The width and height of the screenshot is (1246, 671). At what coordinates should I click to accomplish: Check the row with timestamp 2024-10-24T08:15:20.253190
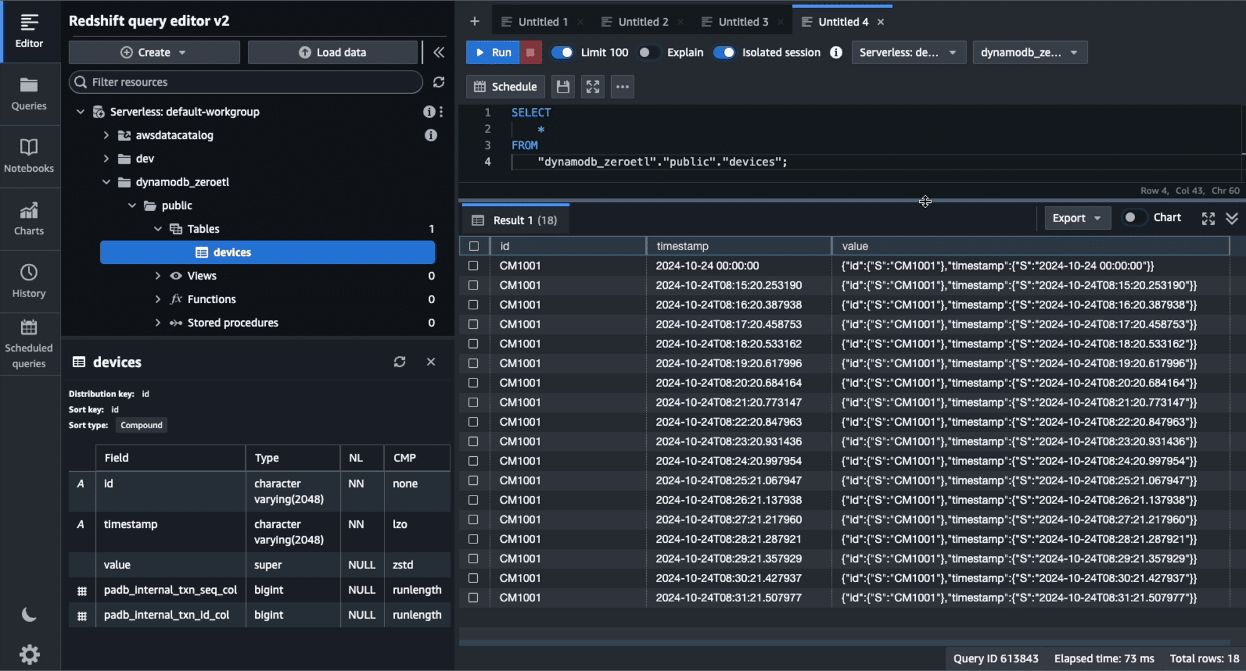pyautogui.click(x=473, y=285)
